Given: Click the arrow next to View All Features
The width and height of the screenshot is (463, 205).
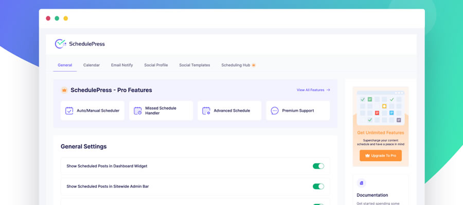Looking at the screenshot, I should click(328, 90).
